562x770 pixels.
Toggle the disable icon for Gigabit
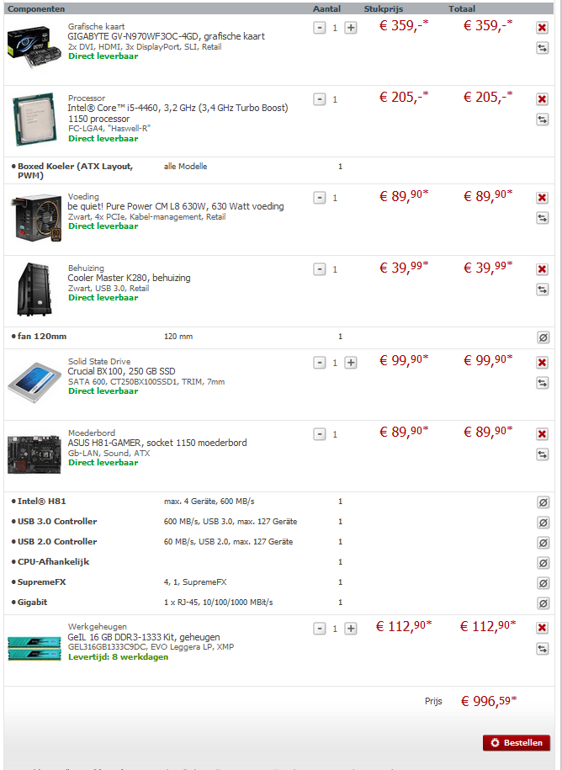[543, 603]
